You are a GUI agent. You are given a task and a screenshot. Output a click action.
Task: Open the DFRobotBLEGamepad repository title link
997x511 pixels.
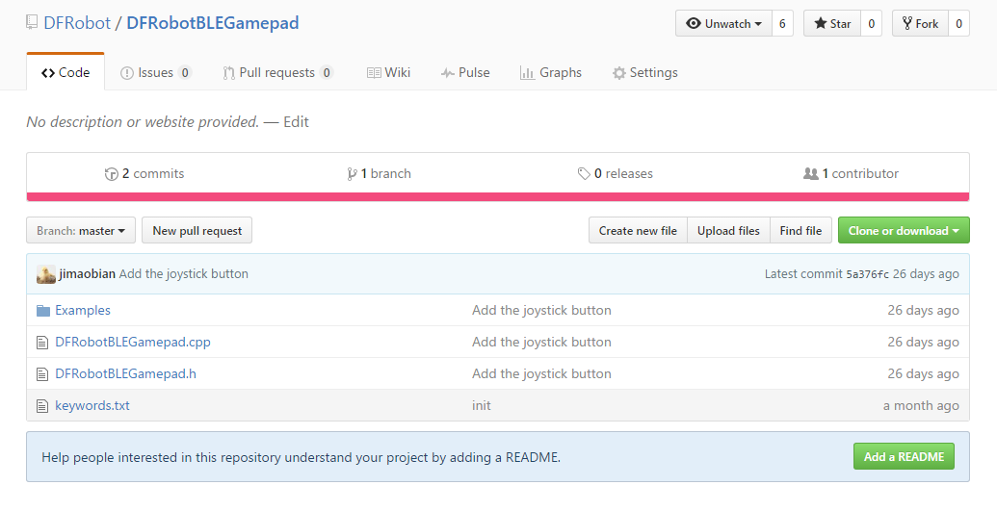point(212,23)
